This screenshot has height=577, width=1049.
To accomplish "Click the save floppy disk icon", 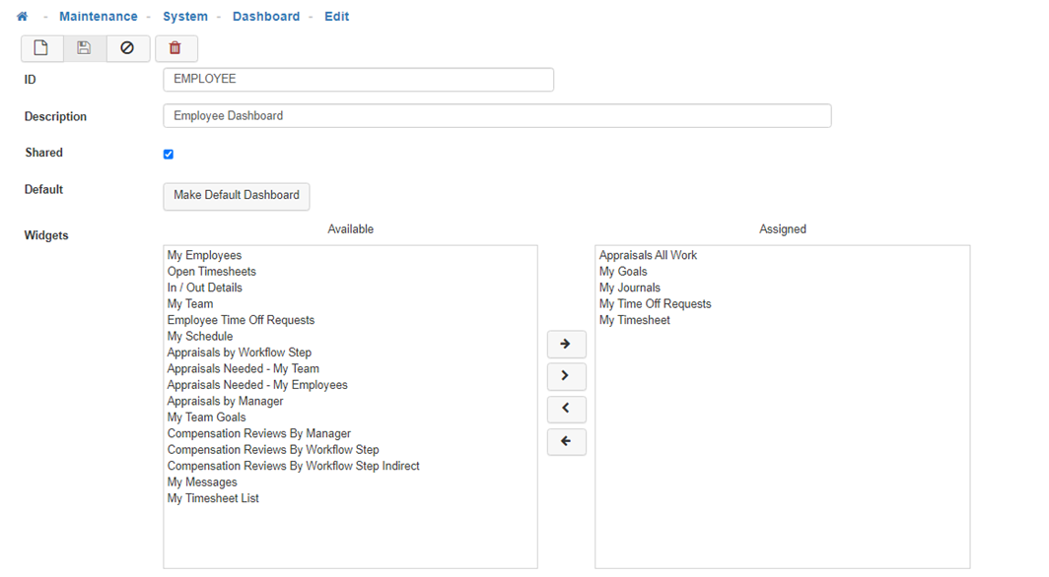I will click(85, 48).
